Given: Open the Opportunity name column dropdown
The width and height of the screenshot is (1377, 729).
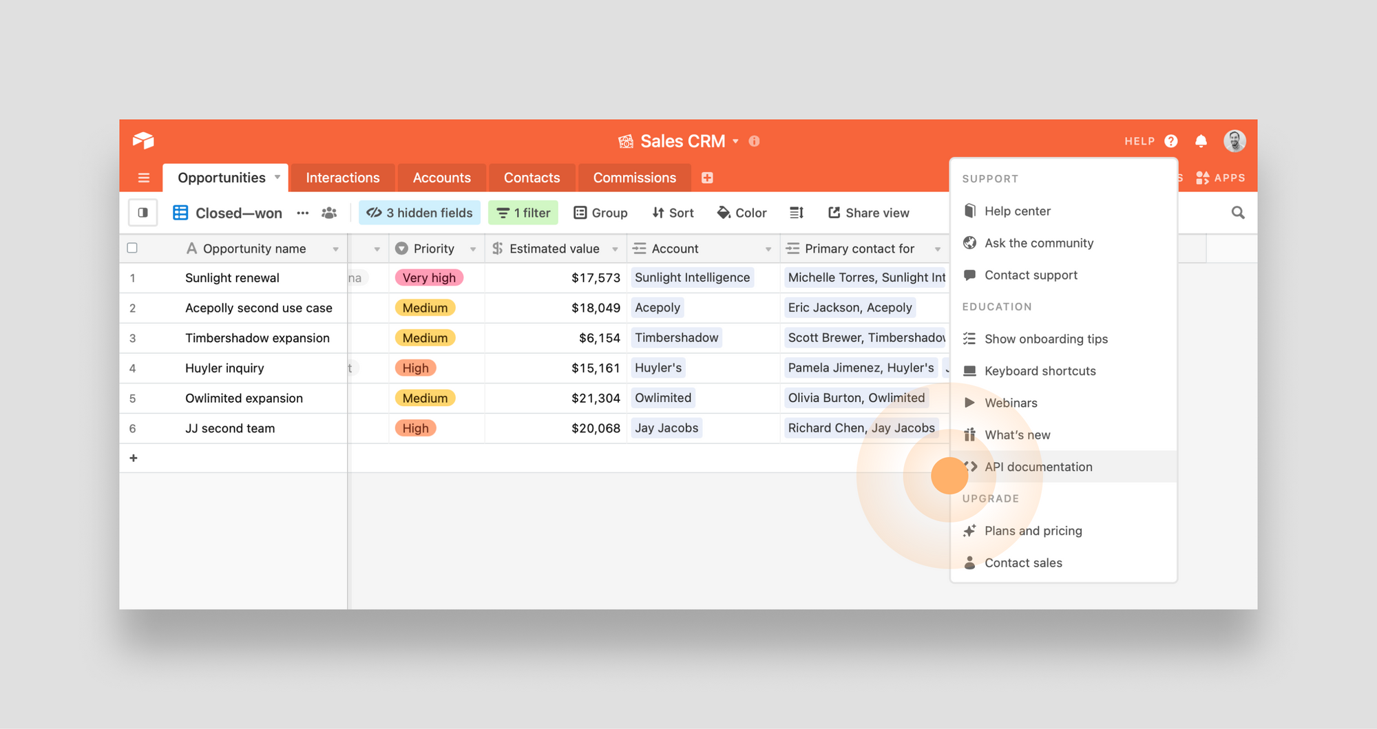Looking at the screenshot, I should [336, 249].
